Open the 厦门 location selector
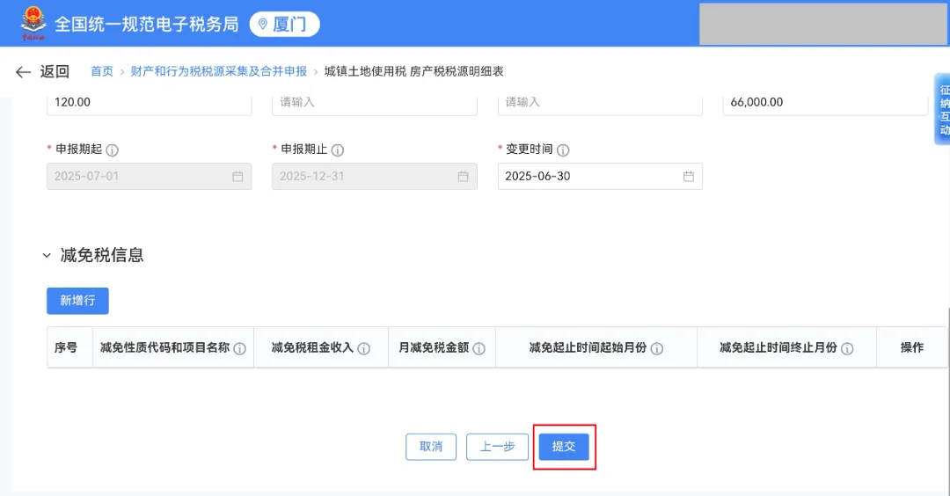The image size is (950, 496). tap(284, 24)
